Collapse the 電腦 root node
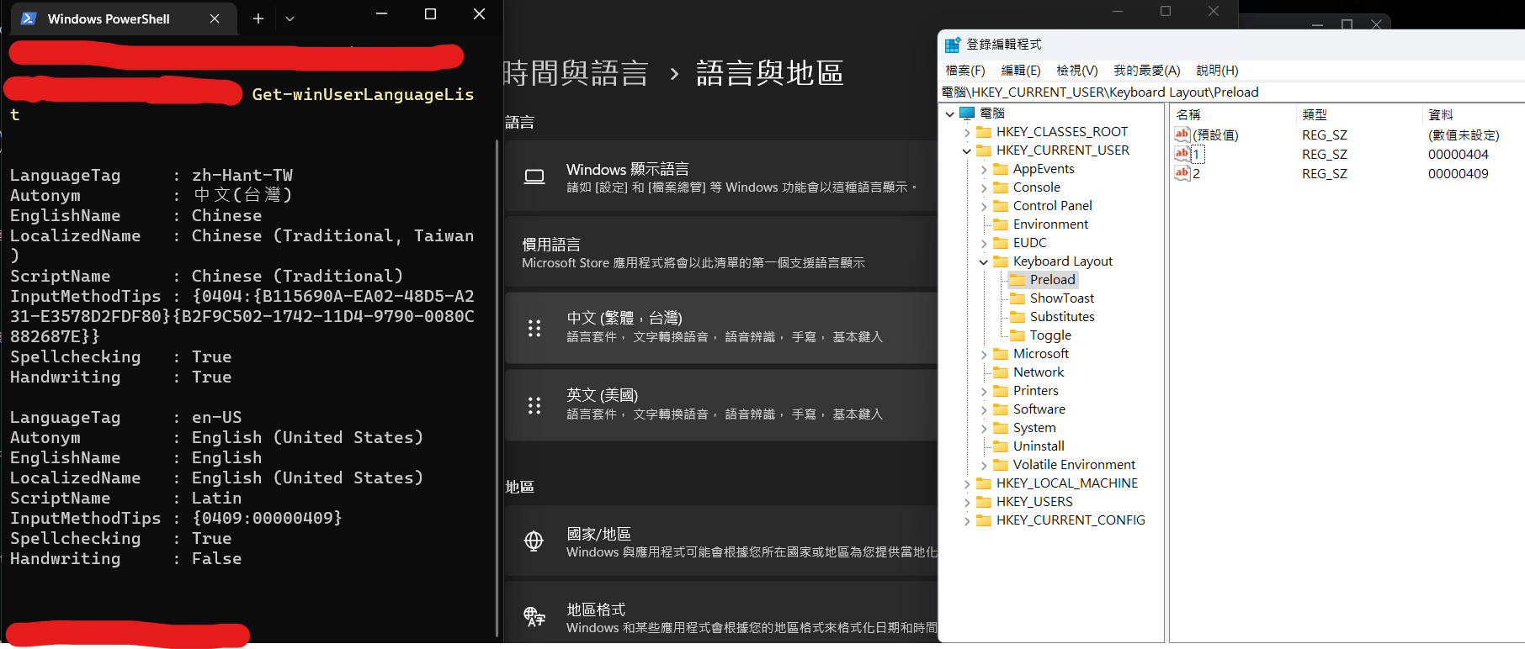The height and width of the screenshot is (649, 1525). tap(950, 113)
